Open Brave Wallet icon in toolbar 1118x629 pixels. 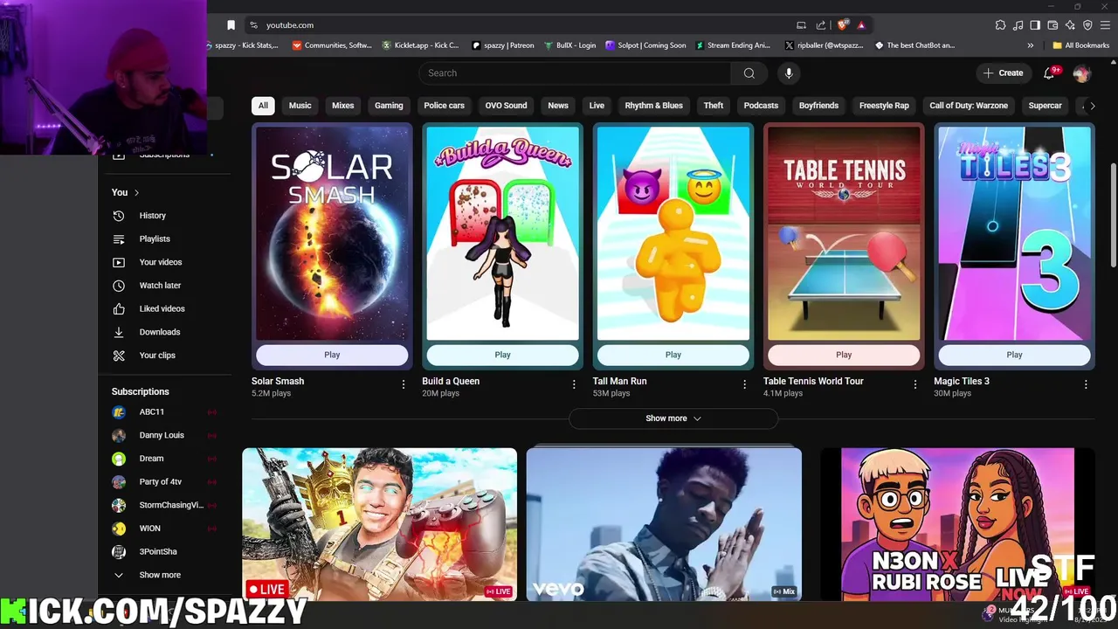[1052, 25]
